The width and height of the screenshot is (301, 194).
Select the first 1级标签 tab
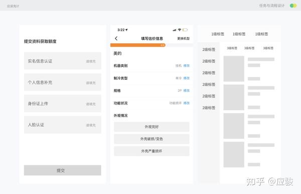[218, 34]
